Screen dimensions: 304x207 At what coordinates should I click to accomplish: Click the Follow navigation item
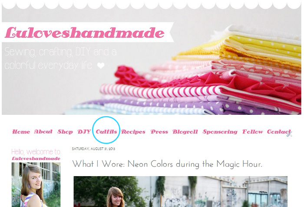coord(252,132)
